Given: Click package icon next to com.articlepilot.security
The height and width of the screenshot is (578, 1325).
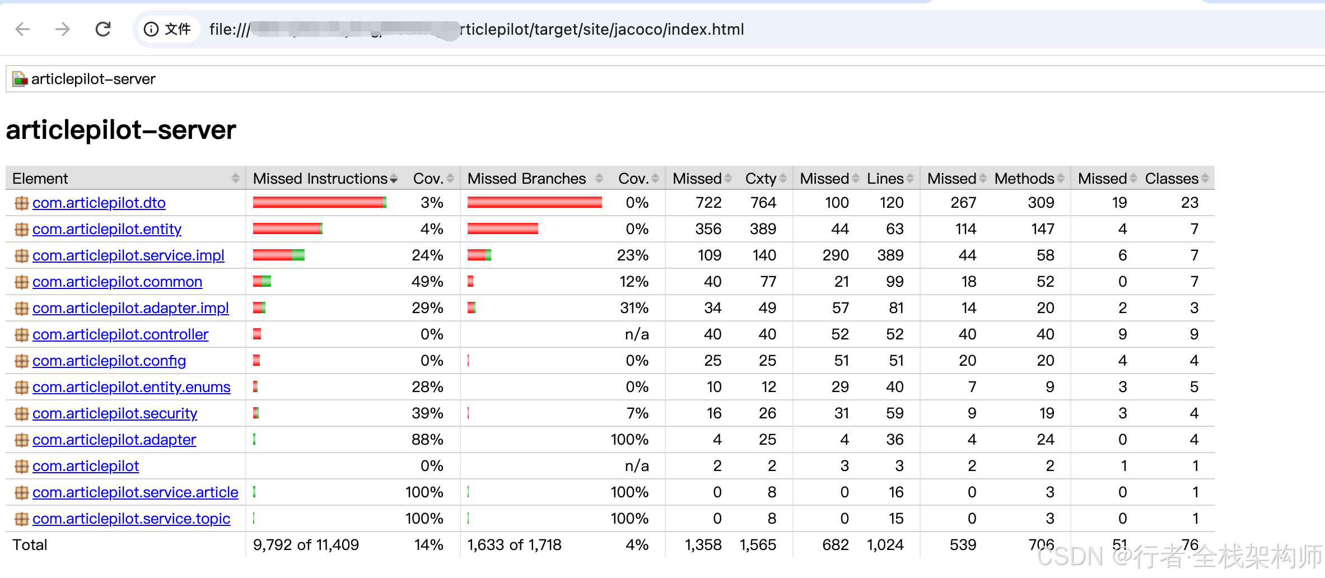Looking at the screenshot, I should click(21, 413).
